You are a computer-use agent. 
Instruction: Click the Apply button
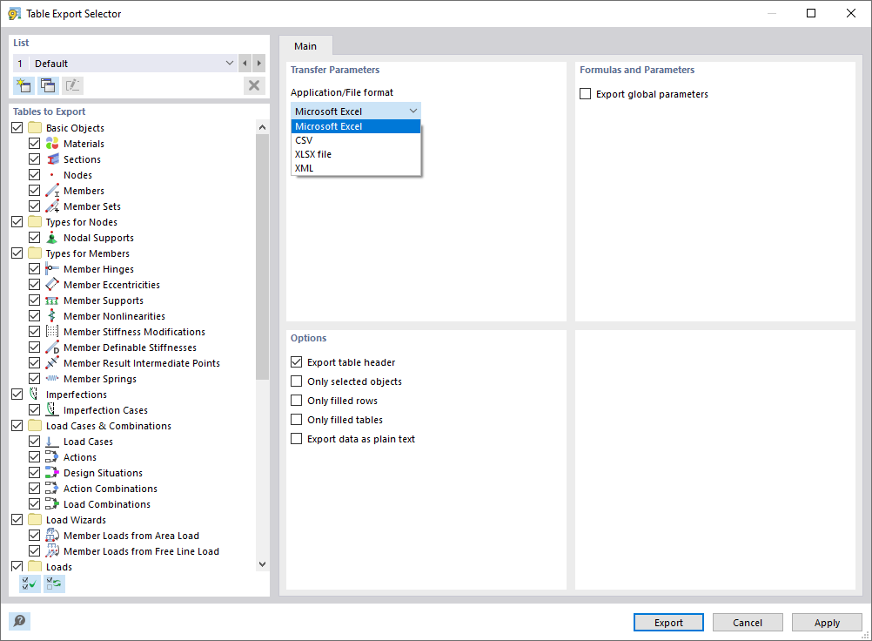click(x=826, y=622)
